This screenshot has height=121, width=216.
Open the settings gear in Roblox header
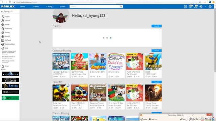(x=210, y=6)
